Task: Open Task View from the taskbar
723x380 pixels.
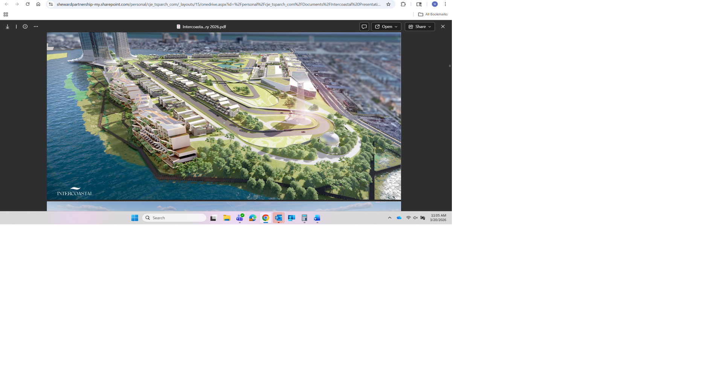Action: click(x=213, y=218)
